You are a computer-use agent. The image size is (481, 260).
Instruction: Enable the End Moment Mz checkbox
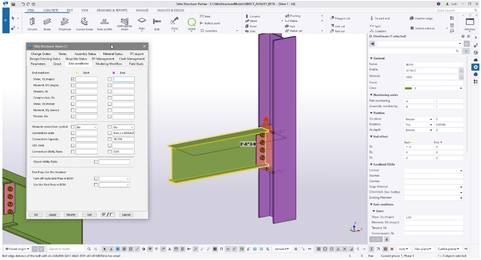pos(109,85)
